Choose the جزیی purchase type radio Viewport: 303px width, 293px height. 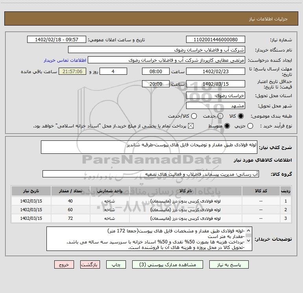point(250,126)
